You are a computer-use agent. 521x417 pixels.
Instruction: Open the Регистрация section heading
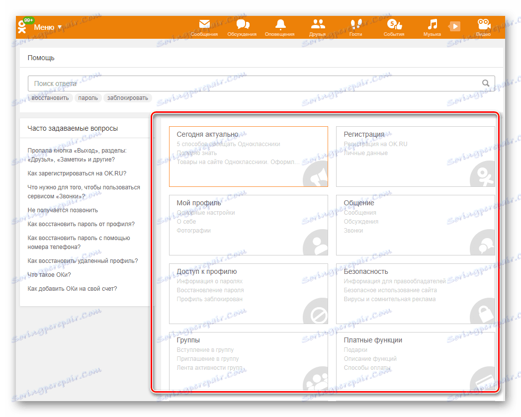click(364, 134)
